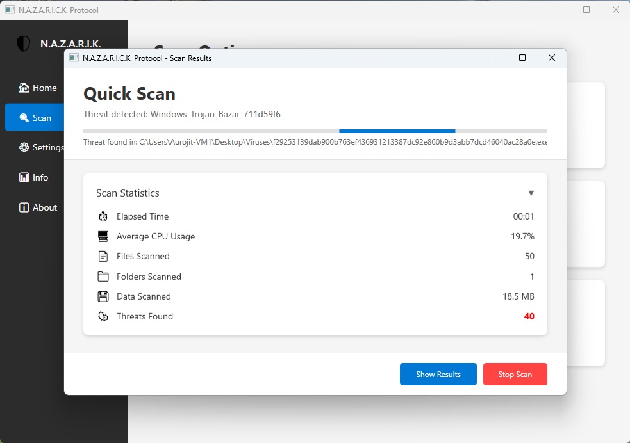This screenshot has height=443, width=630.
Task: Click the N.A.Z.A.R.I.C.K. shield logo
Action: coord(22,44)
